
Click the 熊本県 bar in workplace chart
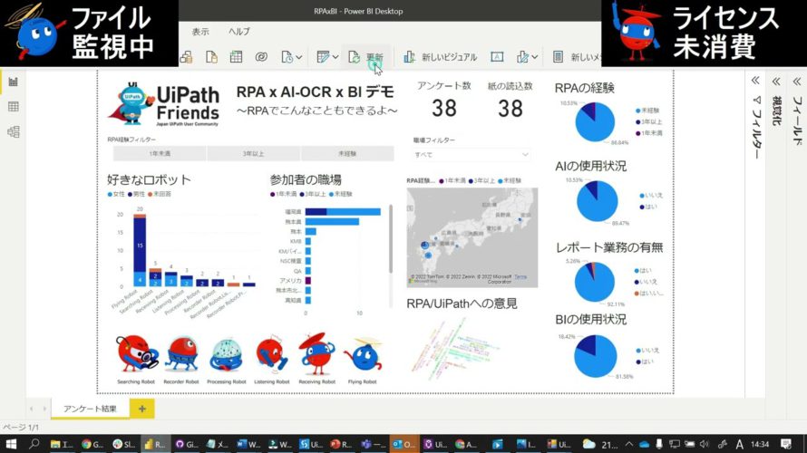click(332, 222)
